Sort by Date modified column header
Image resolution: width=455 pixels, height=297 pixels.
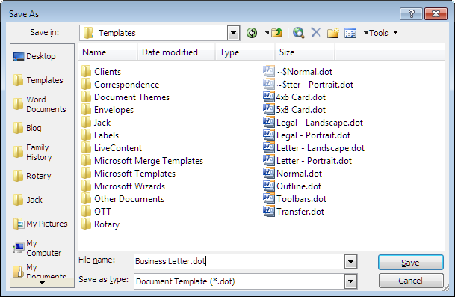point(176,52)
